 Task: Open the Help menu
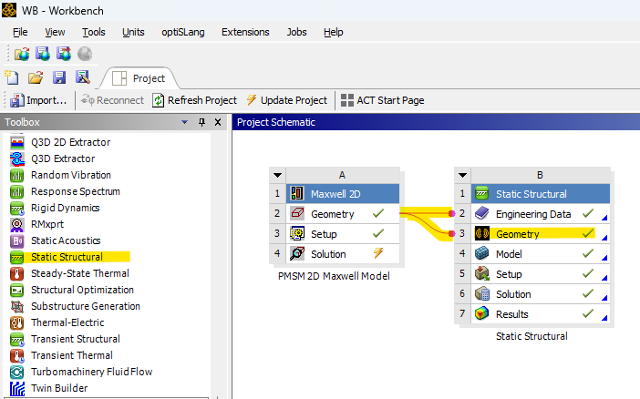tap(333, 32)
